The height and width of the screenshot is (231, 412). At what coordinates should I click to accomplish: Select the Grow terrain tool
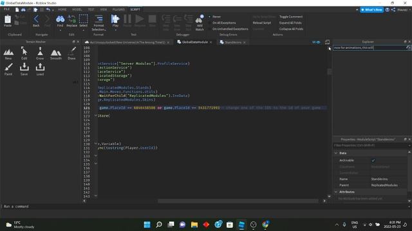pyautogui.click(x=40, y=53)
